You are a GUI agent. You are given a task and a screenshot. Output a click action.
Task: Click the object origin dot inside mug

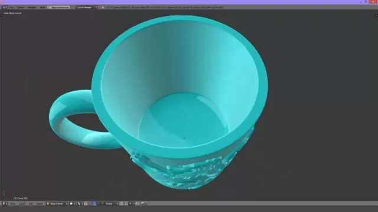tap(184, 138)
